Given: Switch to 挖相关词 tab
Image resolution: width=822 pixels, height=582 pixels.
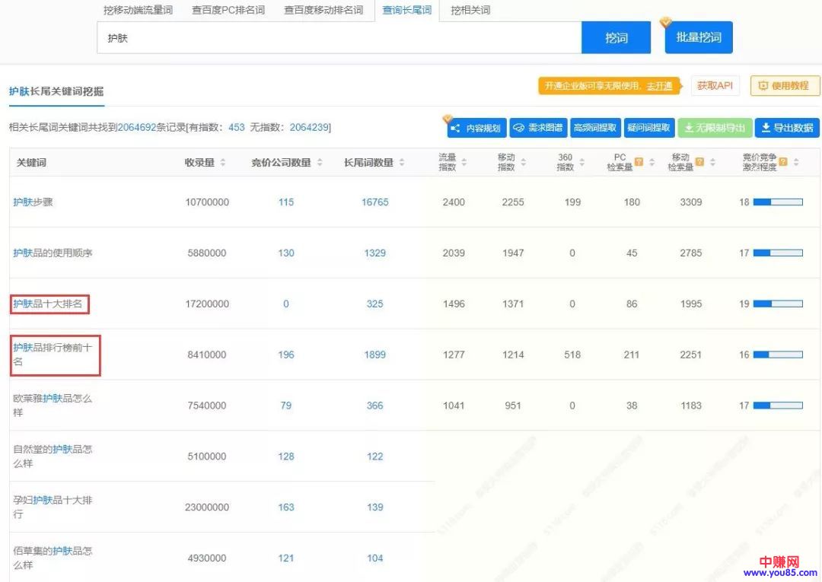Looking at the screenshot, I should tap(470, 10).
